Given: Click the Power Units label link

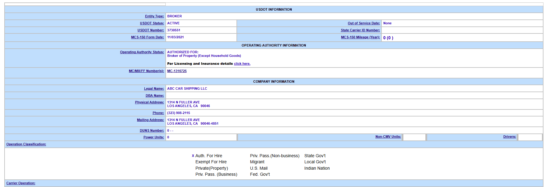Looking at the screenshot, I should coord(154,137).
